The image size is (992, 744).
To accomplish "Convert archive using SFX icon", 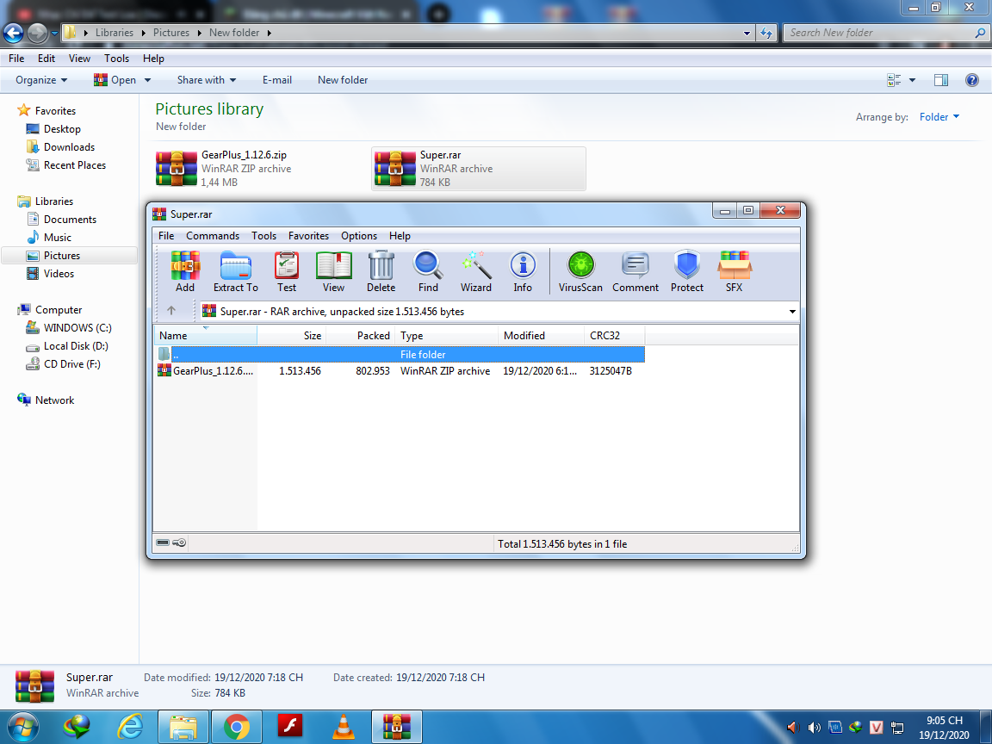I will (734, 271).
